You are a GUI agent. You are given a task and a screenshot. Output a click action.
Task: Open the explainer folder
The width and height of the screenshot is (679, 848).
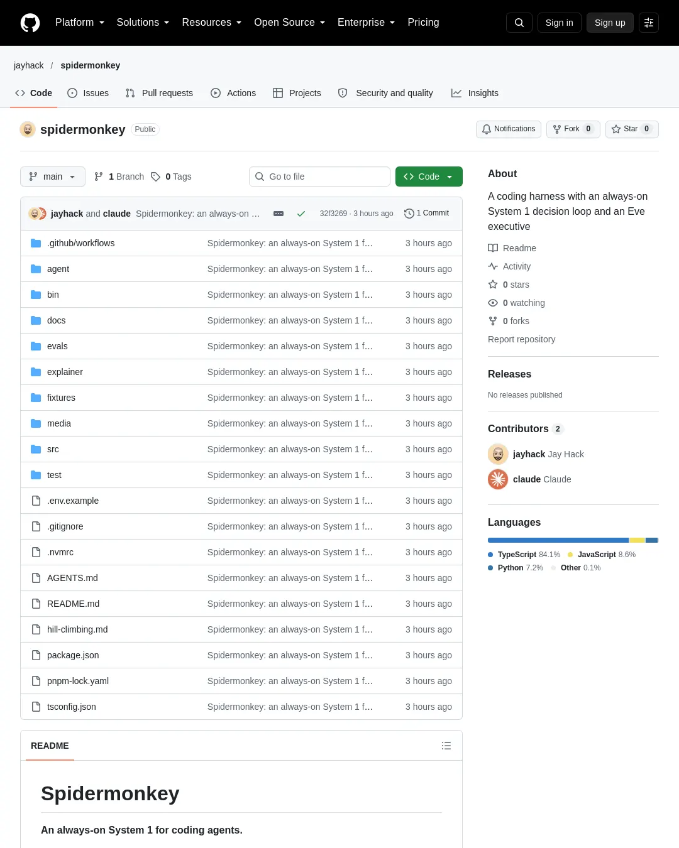coord(65,372)
